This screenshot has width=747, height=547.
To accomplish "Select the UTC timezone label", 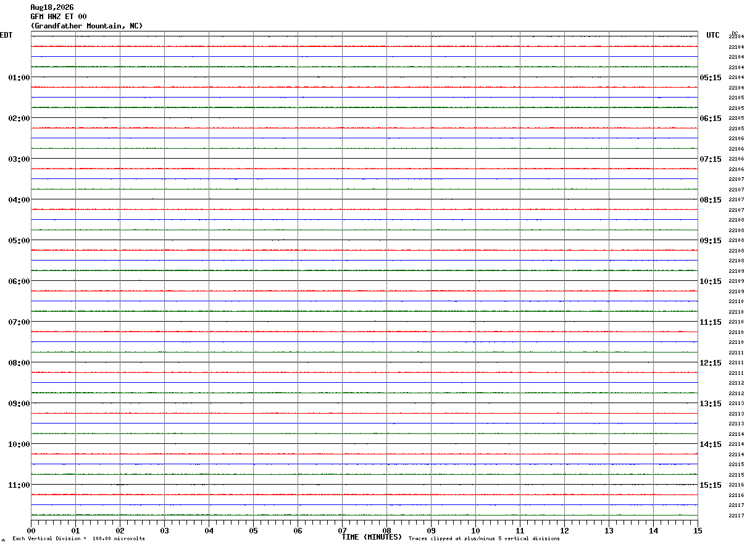I will [713, 35].
